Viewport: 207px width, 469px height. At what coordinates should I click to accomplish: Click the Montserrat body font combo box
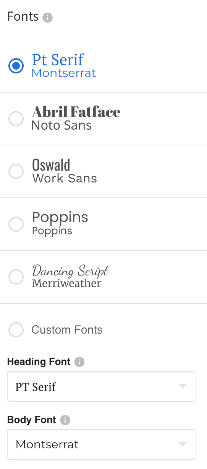[102, 445]
